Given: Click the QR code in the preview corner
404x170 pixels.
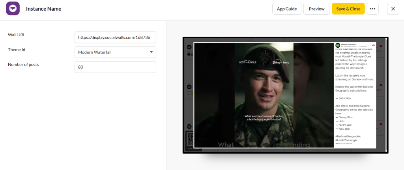Looking at the screenshot, I should tap(191, 140).
